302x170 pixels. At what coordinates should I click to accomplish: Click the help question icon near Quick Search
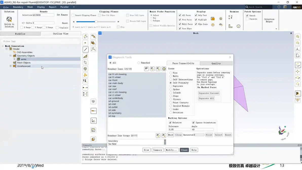tap(279, 7)
